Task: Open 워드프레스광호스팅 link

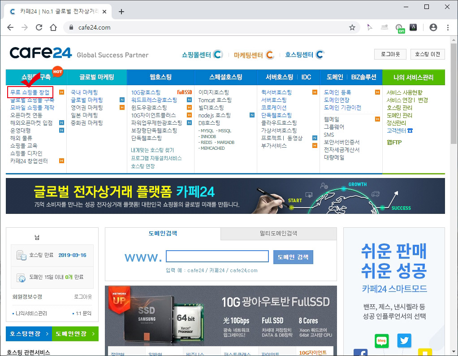Action: [x=154, y=100]
